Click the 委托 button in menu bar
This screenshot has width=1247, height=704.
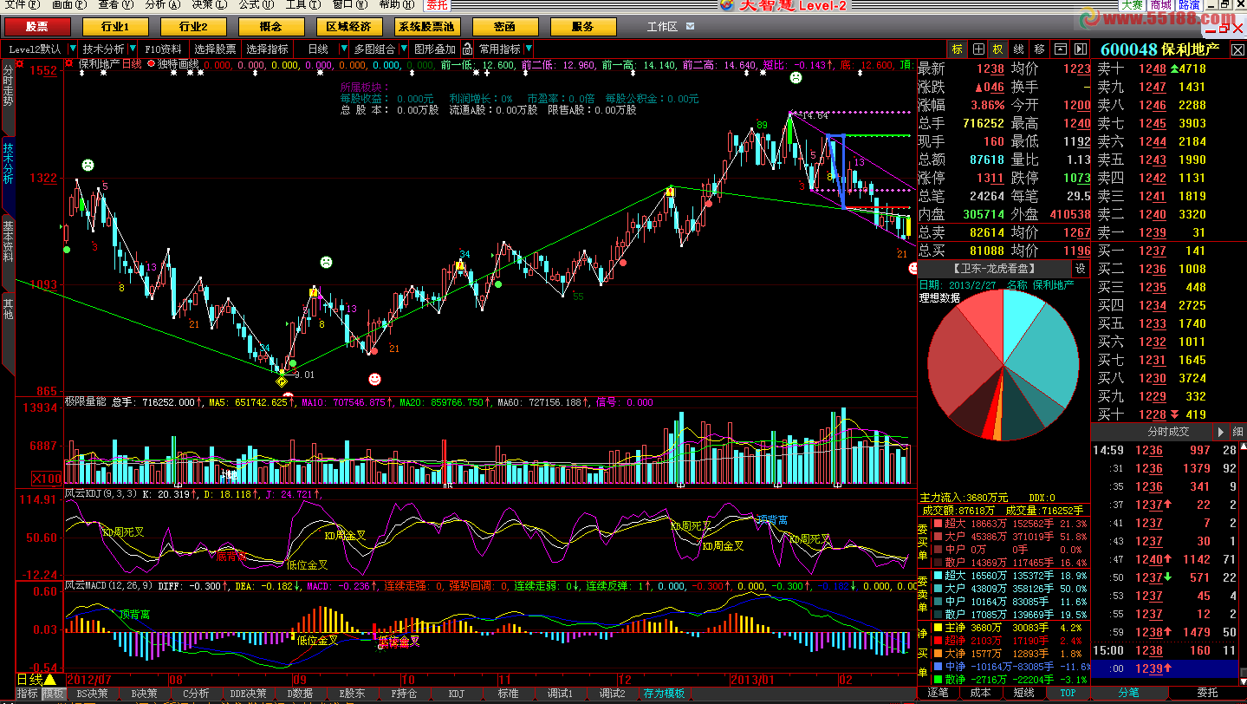click(x=437, y=4)
